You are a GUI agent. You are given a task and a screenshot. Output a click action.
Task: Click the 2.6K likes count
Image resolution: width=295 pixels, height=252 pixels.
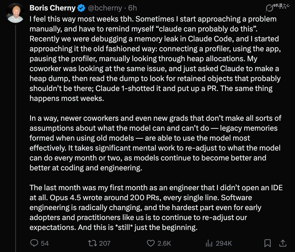point(164,243)
